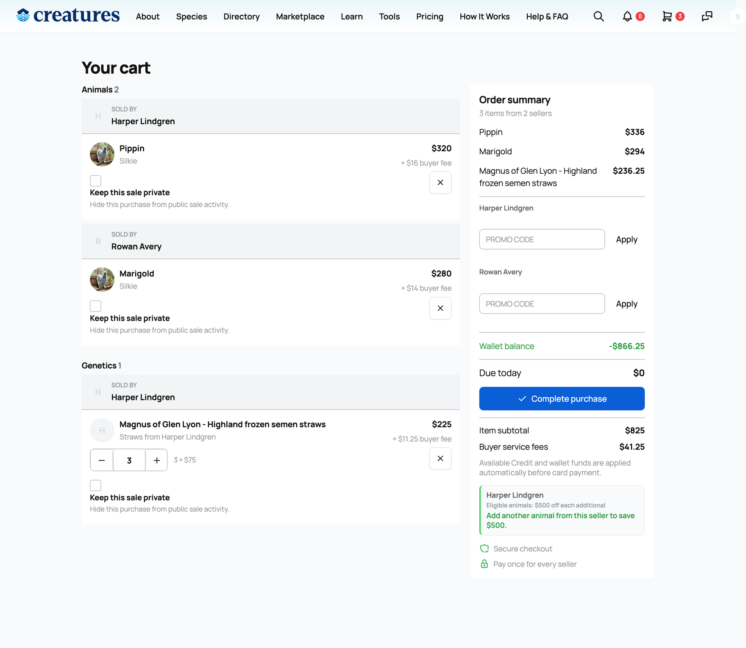Go to Directory

click(x=242, y=17)
